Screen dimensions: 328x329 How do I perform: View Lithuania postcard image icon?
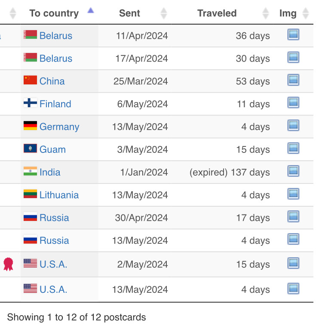tap(293, 194)
